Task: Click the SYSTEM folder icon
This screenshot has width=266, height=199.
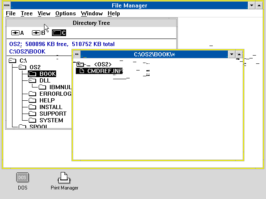Action: [32, 120]
